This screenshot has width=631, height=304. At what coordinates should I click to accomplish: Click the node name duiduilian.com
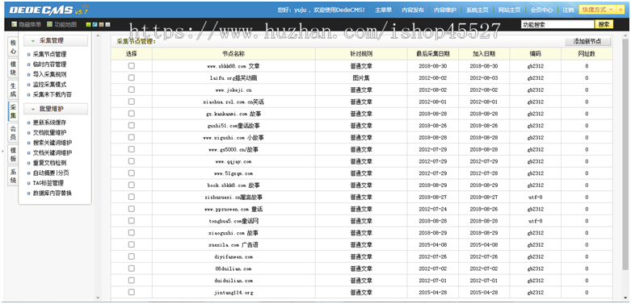(x=233, y=281)
